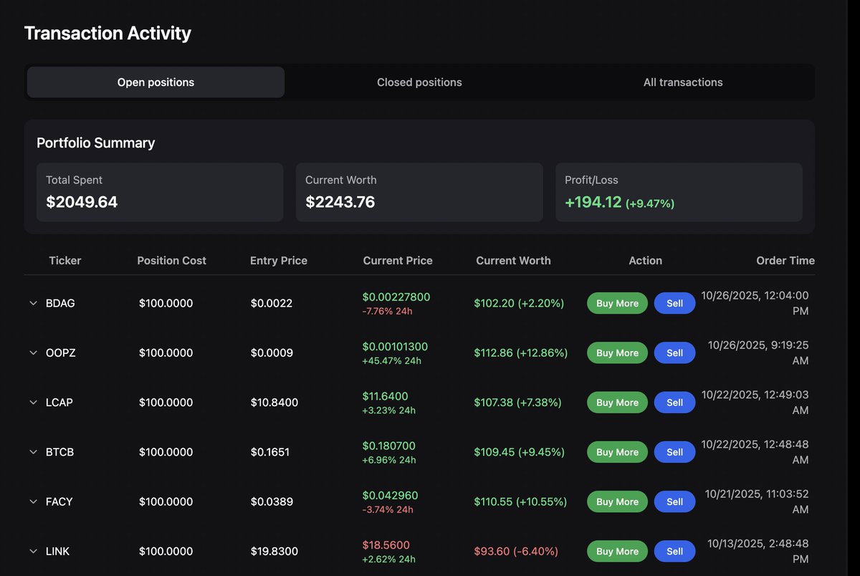Click Buy More for BDAG
The image size is (860, 576).
point(617,303)
